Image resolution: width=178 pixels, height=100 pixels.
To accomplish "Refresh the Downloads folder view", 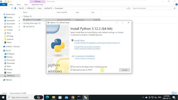I will tap(129, 8).
